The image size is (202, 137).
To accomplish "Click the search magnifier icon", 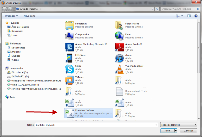I will (x=198, y=9).
